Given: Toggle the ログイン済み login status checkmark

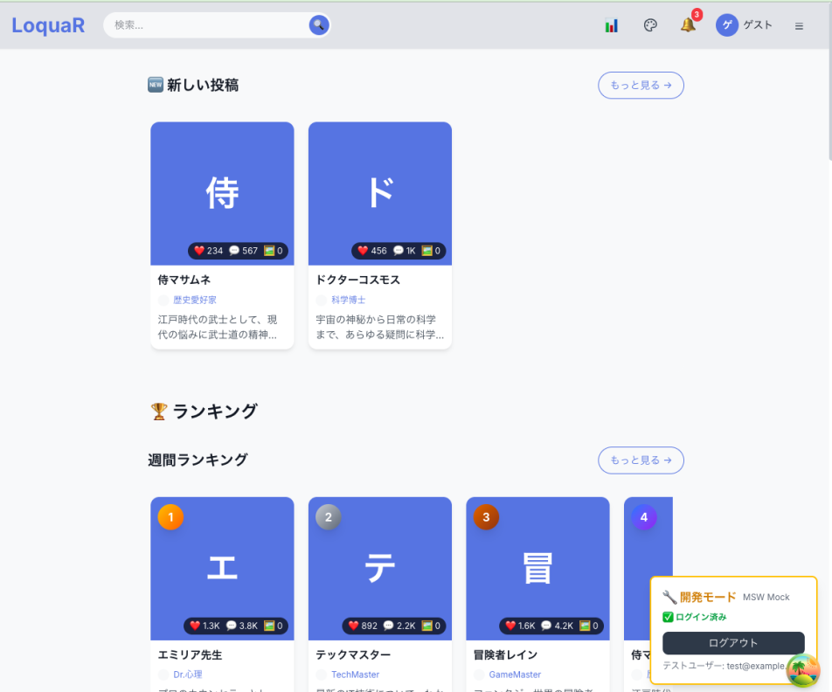Looking at the screenshot, I should [x=666, y=618].
